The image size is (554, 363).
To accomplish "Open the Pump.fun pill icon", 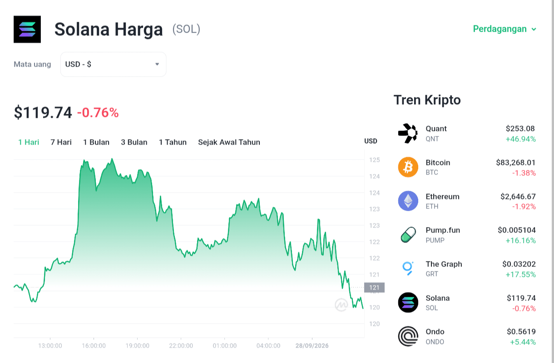I will (x=408, y=235).
